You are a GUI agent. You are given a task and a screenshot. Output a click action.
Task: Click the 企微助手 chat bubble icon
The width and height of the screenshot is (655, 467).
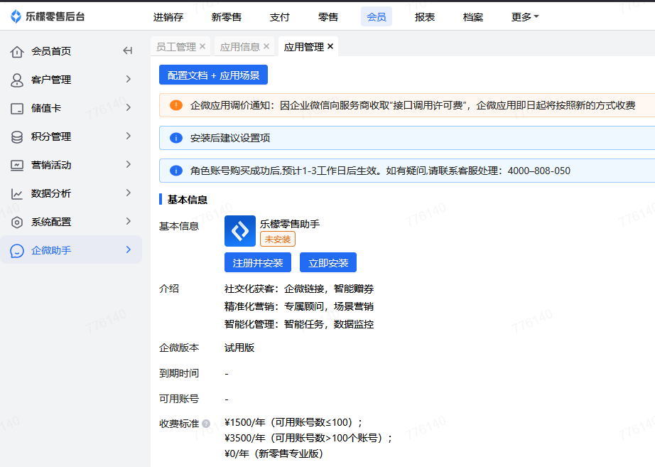coord(17,251)
